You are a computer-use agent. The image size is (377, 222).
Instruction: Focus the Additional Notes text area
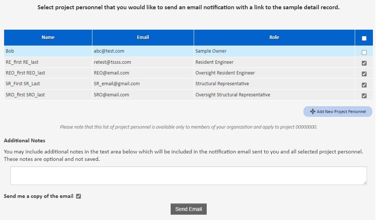188,176
